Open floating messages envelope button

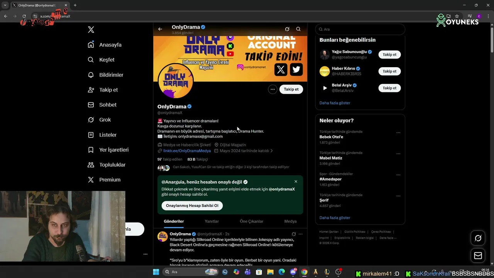(x=478, y=256)
